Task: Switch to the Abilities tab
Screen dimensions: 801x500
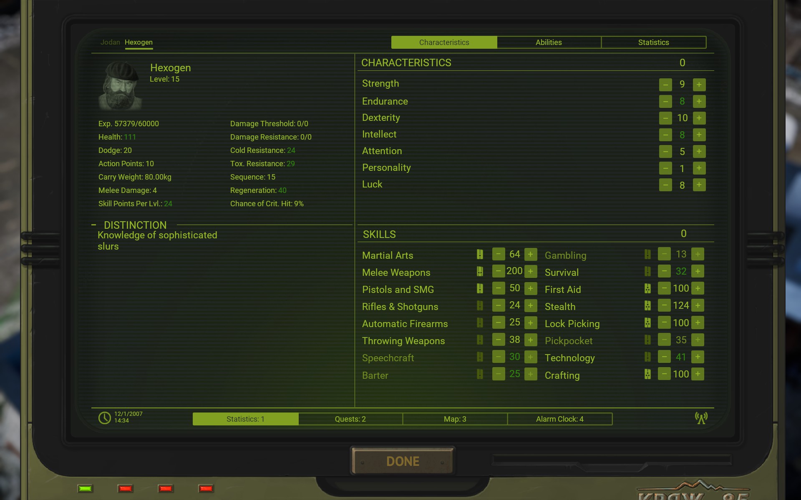Action: tap(549, 42)
